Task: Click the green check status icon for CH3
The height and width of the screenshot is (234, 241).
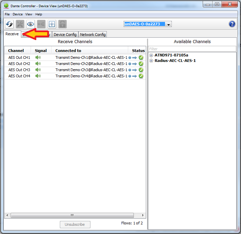Action: 141,70
